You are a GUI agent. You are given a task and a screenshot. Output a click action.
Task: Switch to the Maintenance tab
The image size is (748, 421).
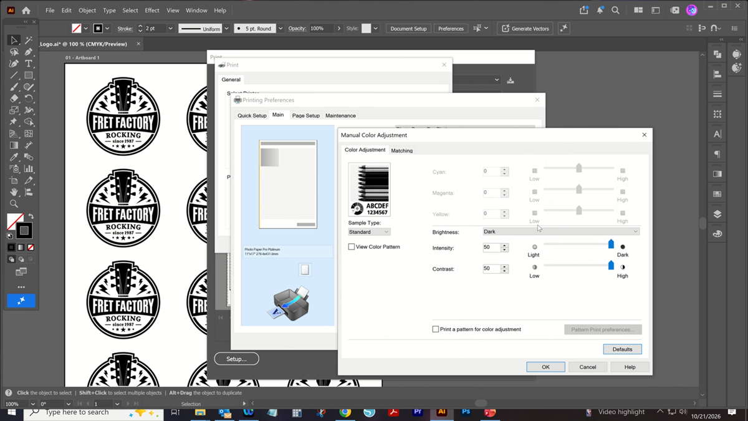340,115
